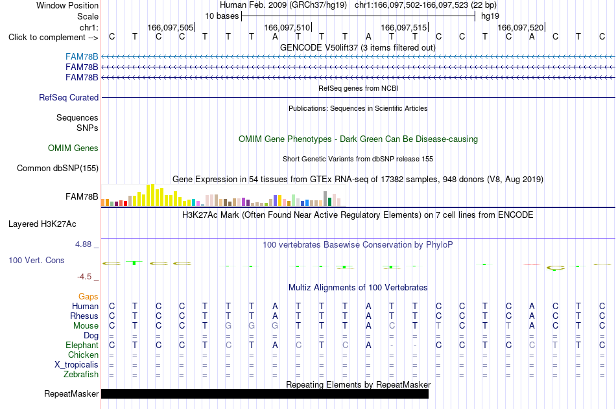Click the 166,097,505 ruler position

click(x=171, y=27)
